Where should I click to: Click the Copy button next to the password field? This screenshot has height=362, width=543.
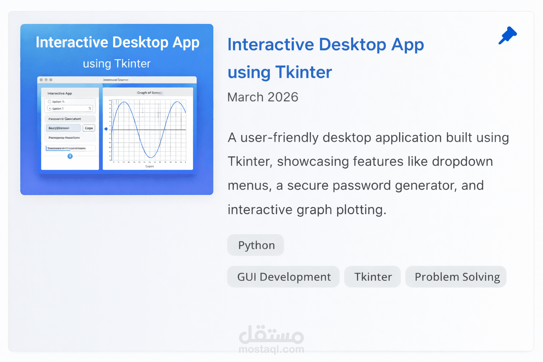click(x=89, y=128)
